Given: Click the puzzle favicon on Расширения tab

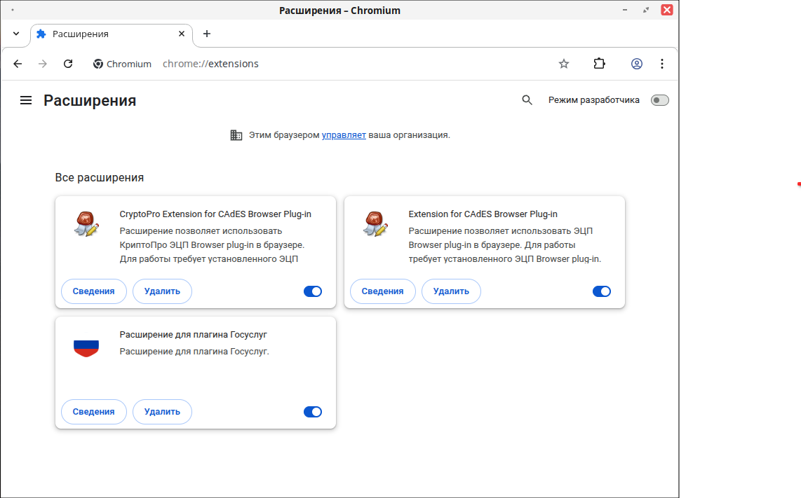Looking at the screenshot, I should 41,34.
